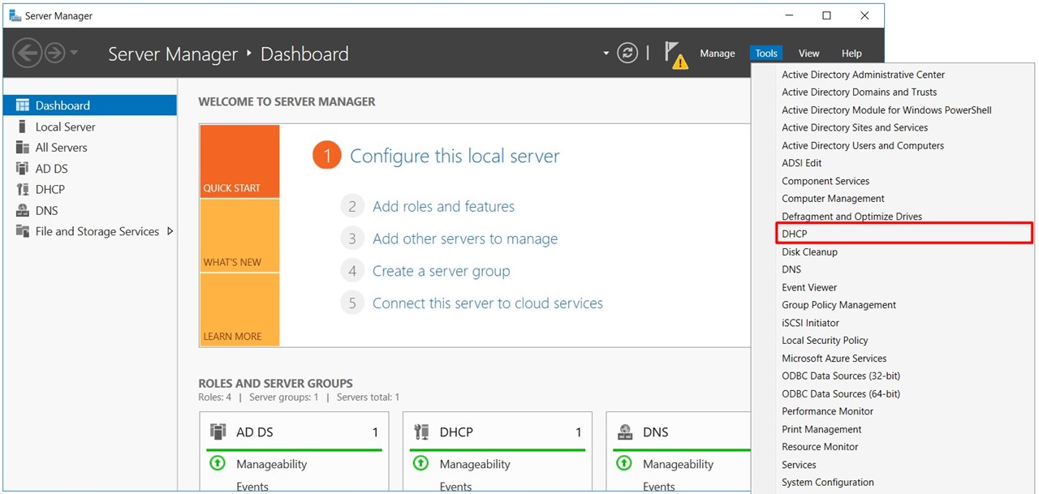Open the Manage menu
The width and height of the screenshot is (1039, 494).
click(x=718, y=54)
